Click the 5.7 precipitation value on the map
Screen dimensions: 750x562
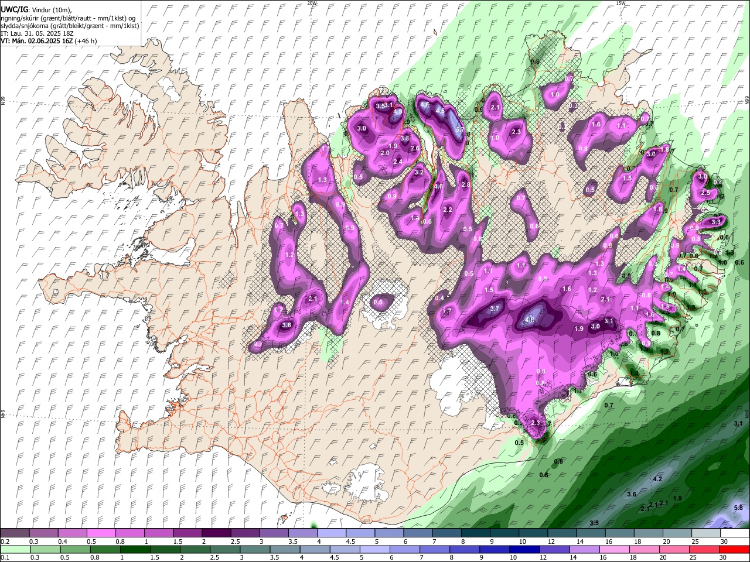pyautogui.click(x=460, y=130)
